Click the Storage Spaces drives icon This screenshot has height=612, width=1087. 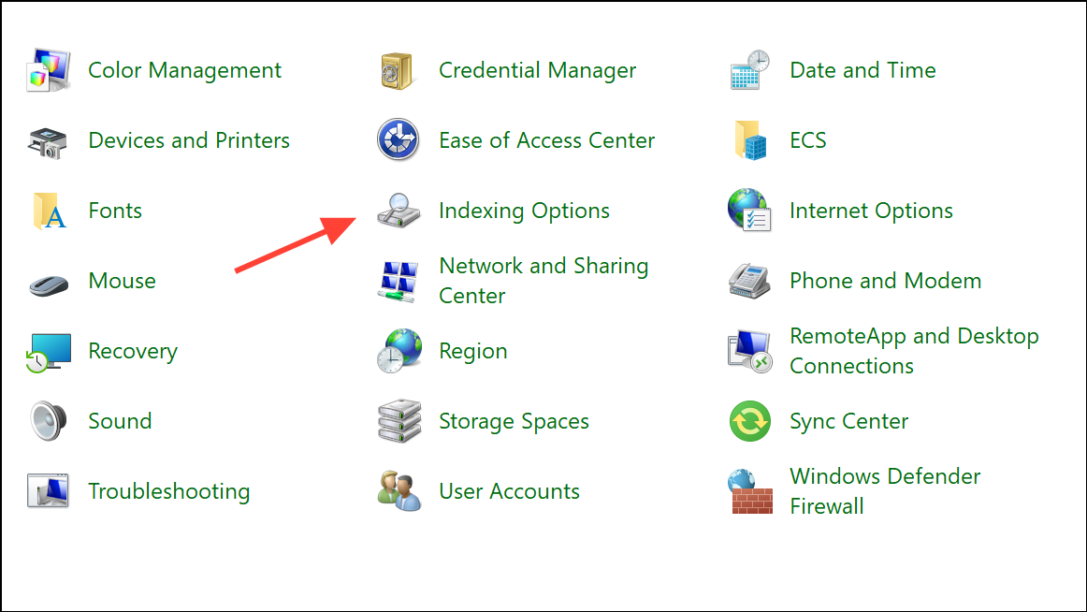[x=399, y=421]
